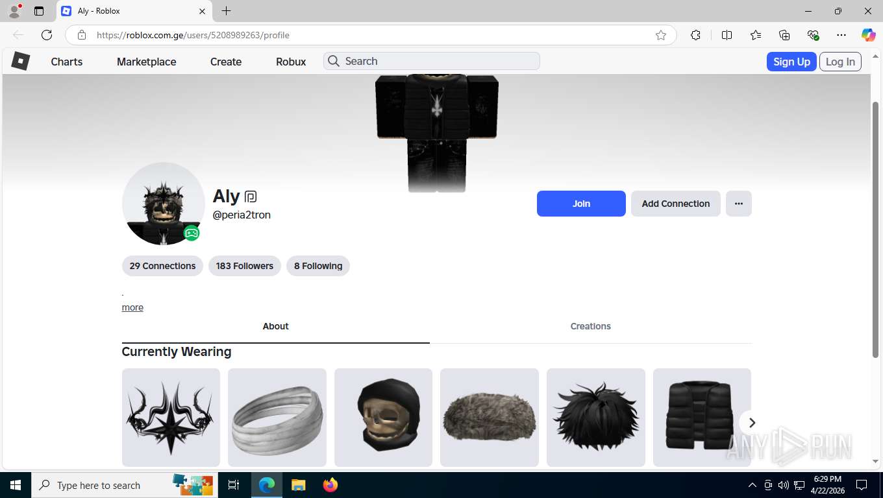Join Aly's current game
Viewport: 883px width, 498px height.
click(x=581, y=204)
